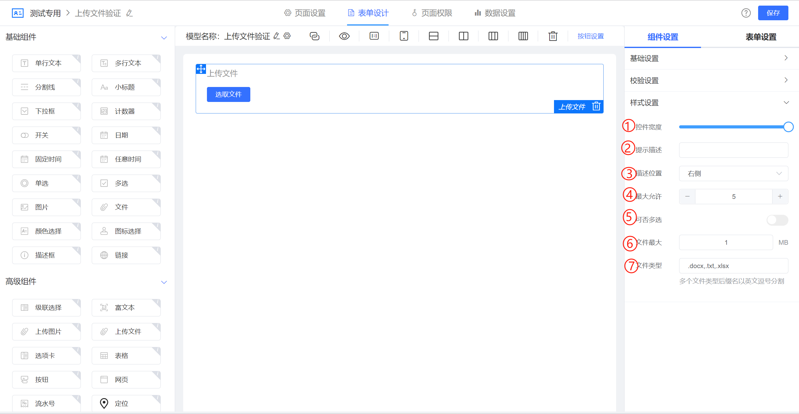The width and height of the screenshot is (799, 414).
Task: Open the 页面权限 tab
Action: point(432,13)
